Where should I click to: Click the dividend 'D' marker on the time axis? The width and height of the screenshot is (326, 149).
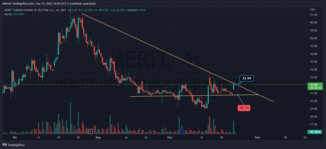click(182, 131)
